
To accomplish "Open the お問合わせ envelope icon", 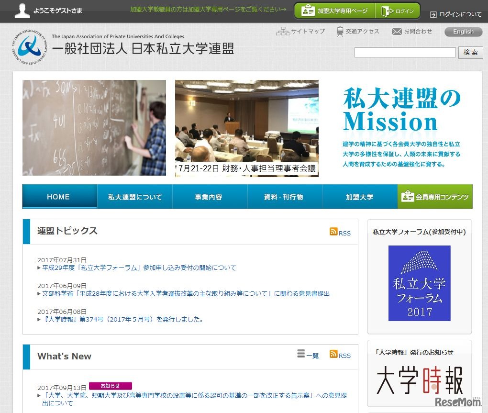I will [396, 31].
